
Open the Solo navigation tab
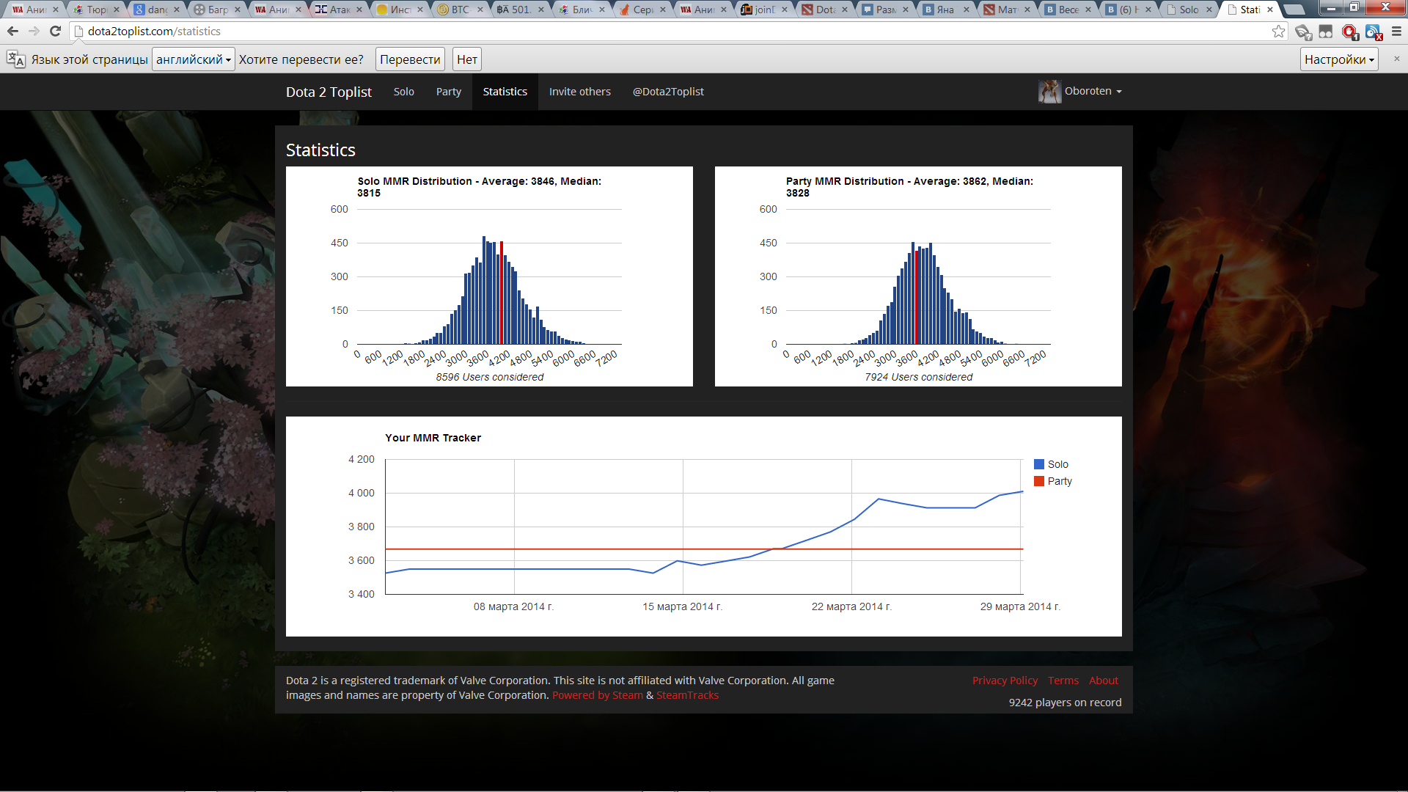click(403, 92)
